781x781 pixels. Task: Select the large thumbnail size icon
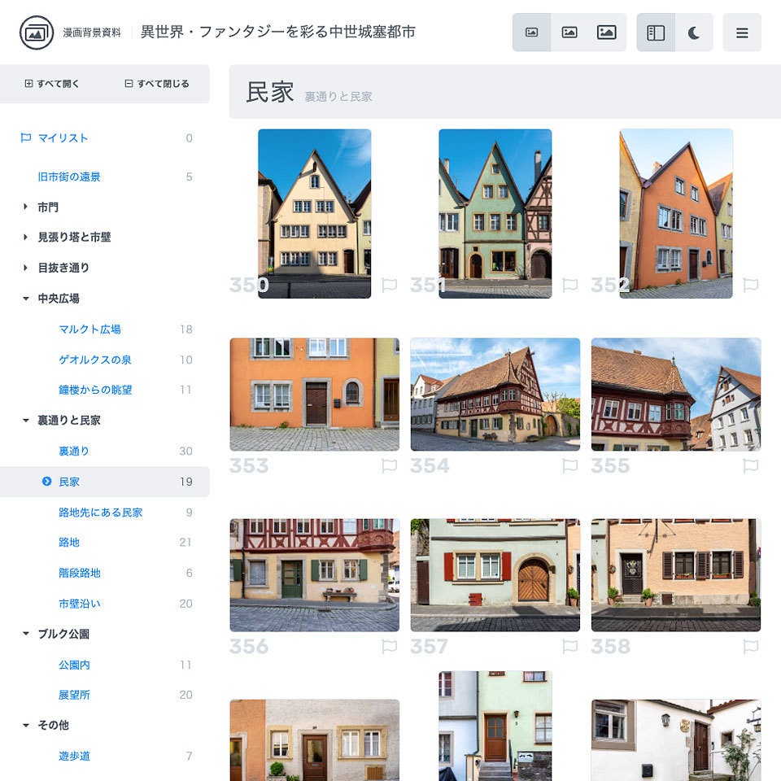coord(606,32)
